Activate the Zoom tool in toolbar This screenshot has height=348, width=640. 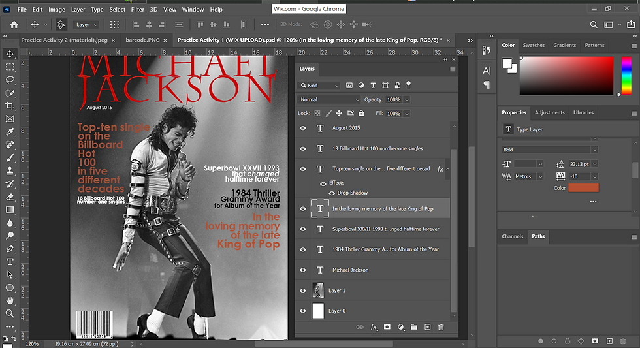pyautogui.click(x=10, y=313)
